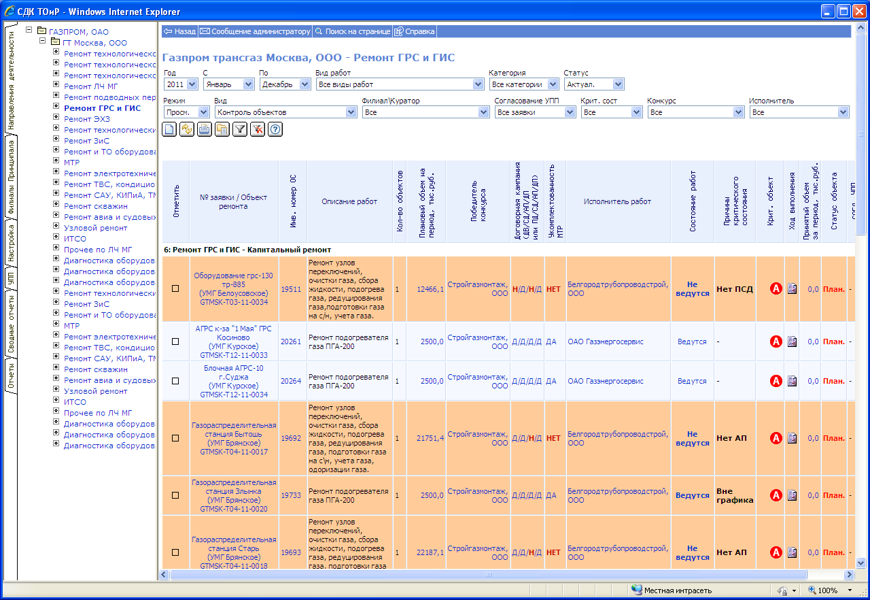Open the Год dropdown showing 2011
Viewport: 870px width, 600px height.
coord(181,84)
